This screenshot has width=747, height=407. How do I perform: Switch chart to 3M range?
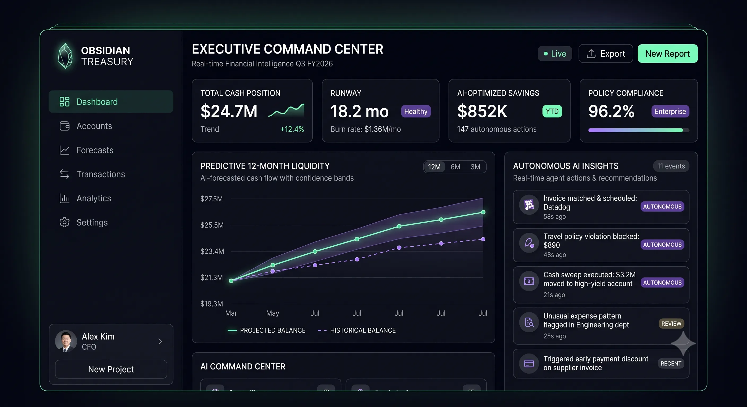[x=475, y=167]
